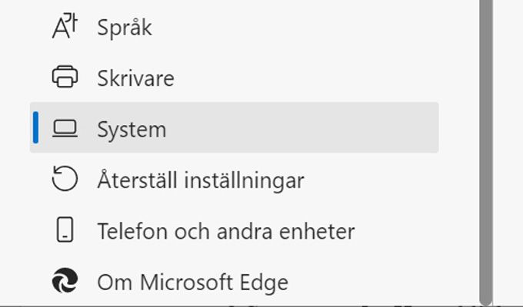Open the Skrivare settings page

pyautogui.click(x=234, y=78)
